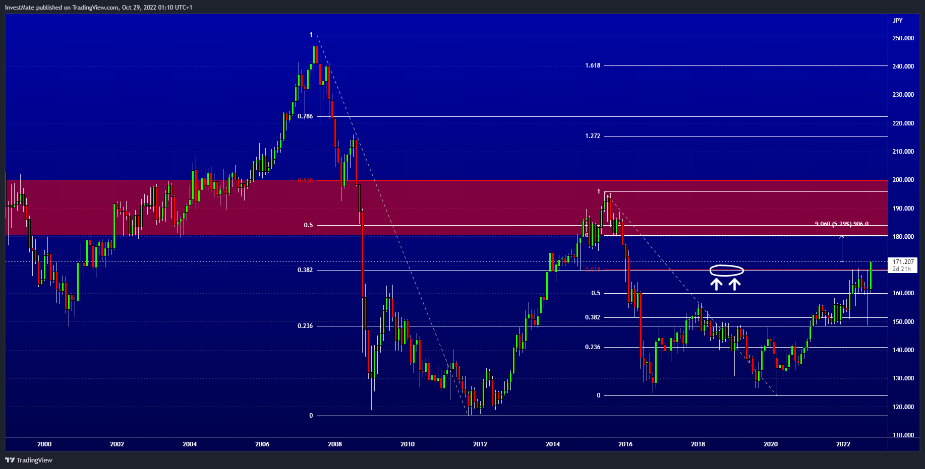Screen dimensions: 925x469
Task: Click the 220.000 price axis label
Action: pyautogui.click(x=903, y=123)
